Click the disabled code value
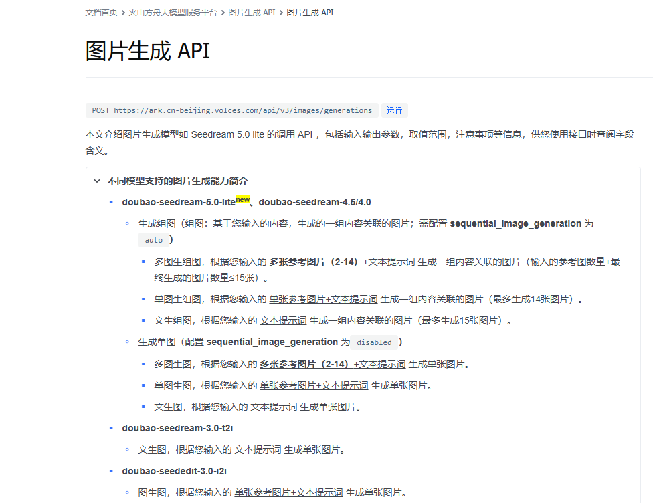Viewport: 653px width, 503px height. (374, 342)
